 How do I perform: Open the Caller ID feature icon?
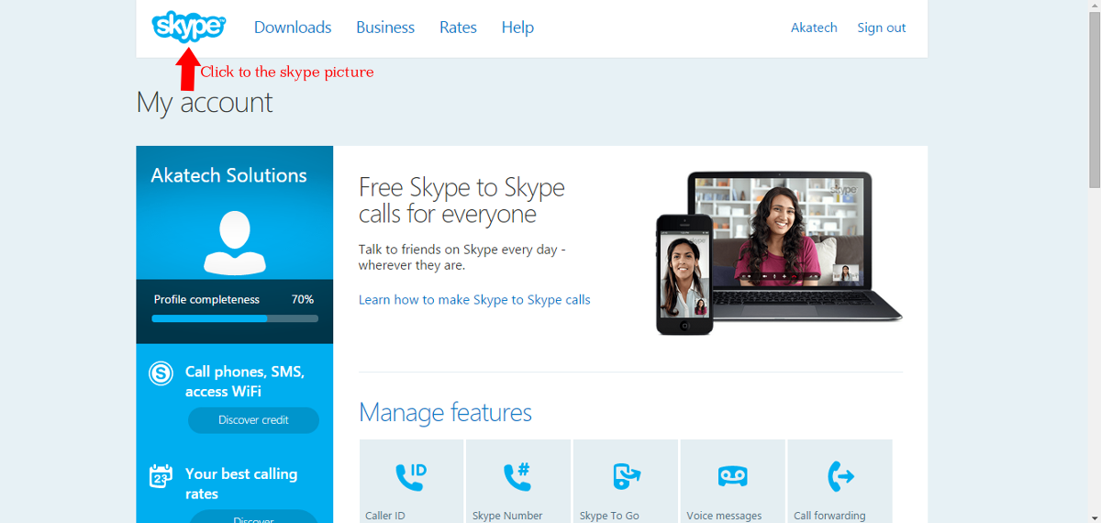tap(410, 476)
